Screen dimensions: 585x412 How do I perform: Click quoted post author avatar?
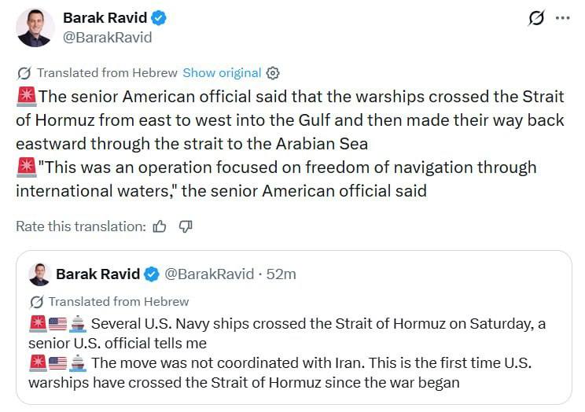click(x=39, y=274)
